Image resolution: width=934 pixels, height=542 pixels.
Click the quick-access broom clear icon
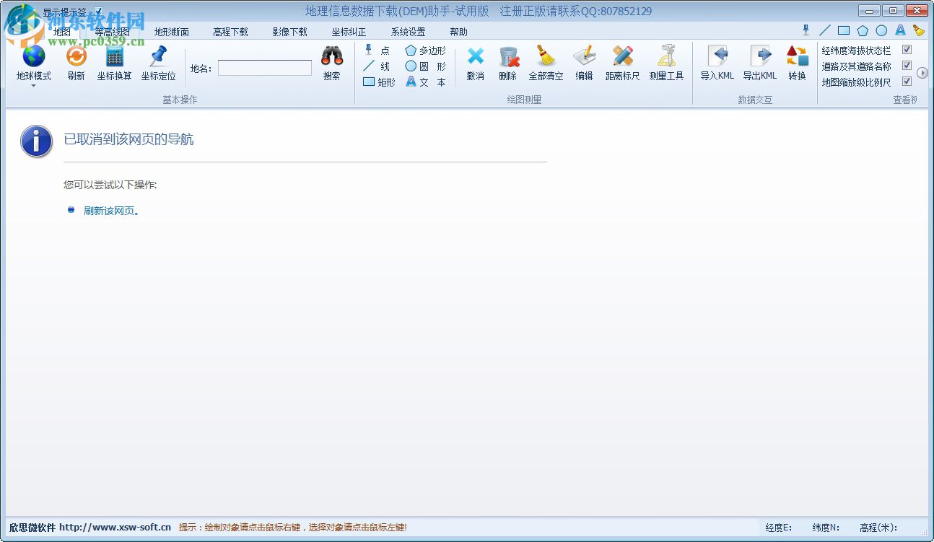(x=919, y=30)
